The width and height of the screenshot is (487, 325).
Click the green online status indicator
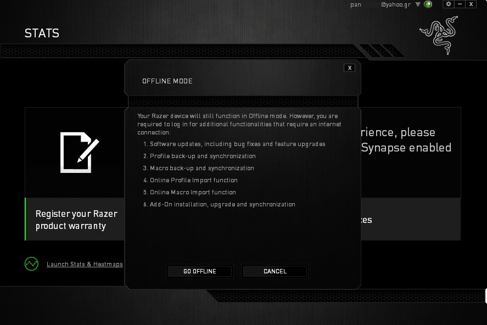(428, 4)
